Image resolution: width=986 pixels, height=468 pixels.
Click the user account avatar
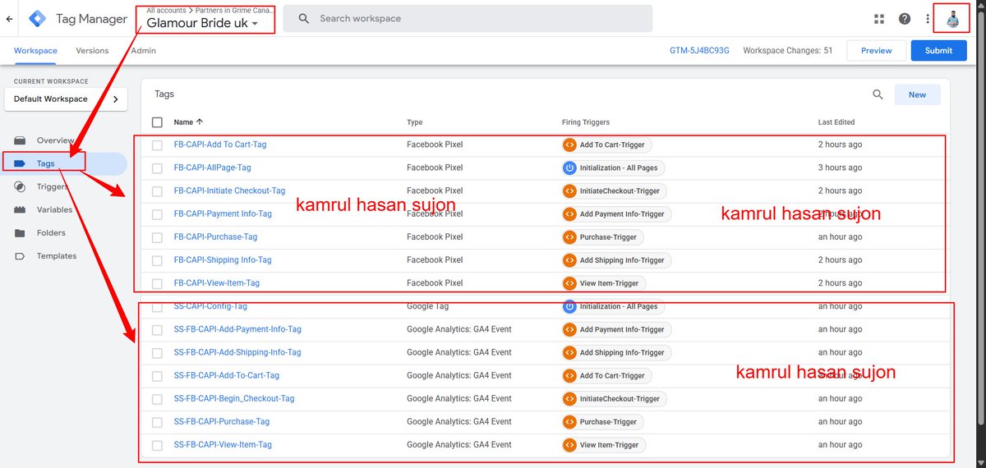pos(952,18)
